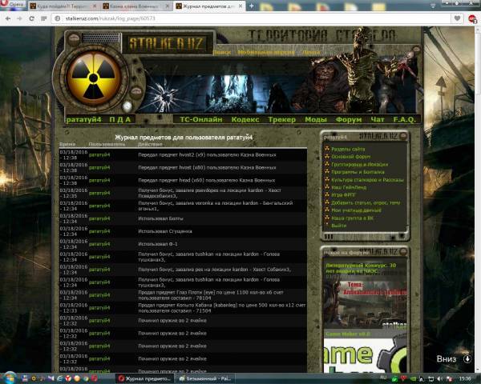
Task: Click the Windows Start button
Action: pyautogui.click(x=8, y=378)
